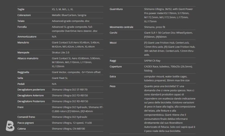Select the Peso description paragraph
This screenshot has height=136, width=225.
170,109
